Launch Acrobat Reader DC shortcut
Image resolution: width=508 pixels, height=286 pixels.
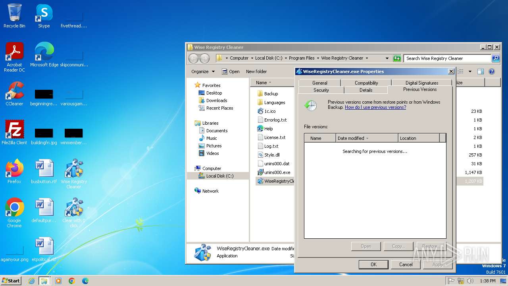pos(14,57)
